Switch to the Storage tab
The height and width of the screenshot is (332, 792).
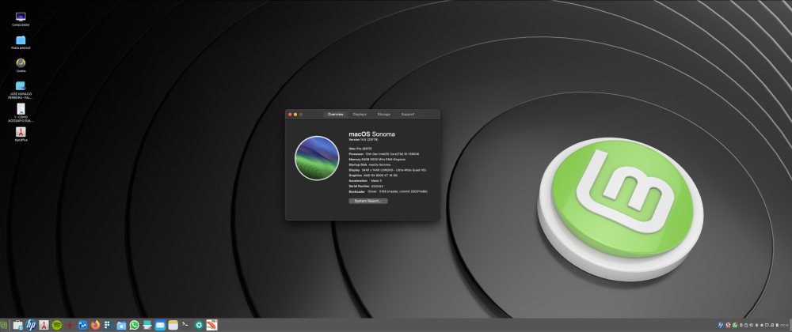coord(383,115)
